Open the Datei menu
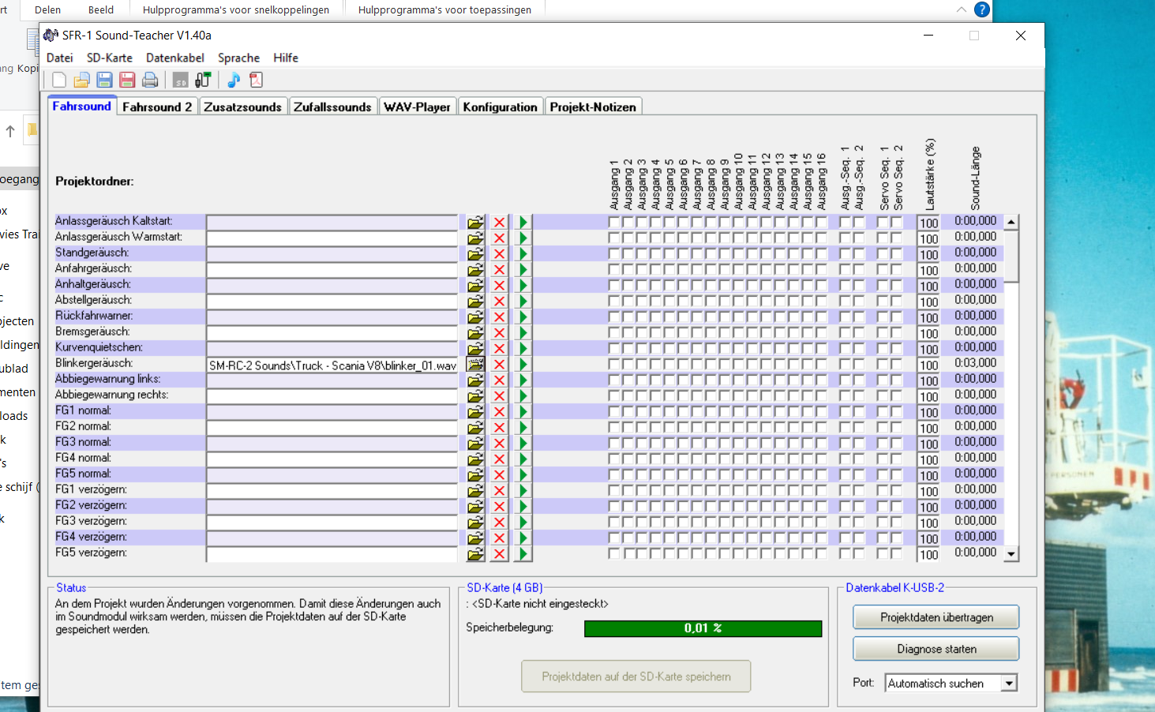This screenshot has width=1155, height=712. click(60, 58)
